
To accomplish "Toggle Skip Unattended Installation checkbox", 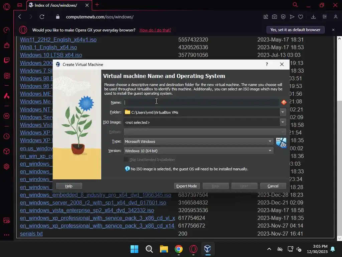I will click(x=126, y=160).
